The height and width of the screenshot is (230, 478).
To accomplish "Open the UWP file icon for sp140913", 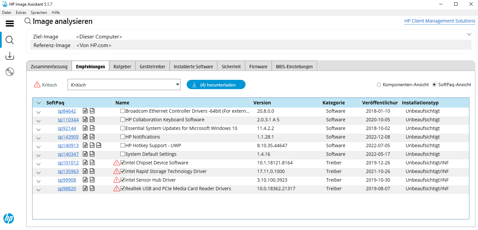I will [99, 145].
